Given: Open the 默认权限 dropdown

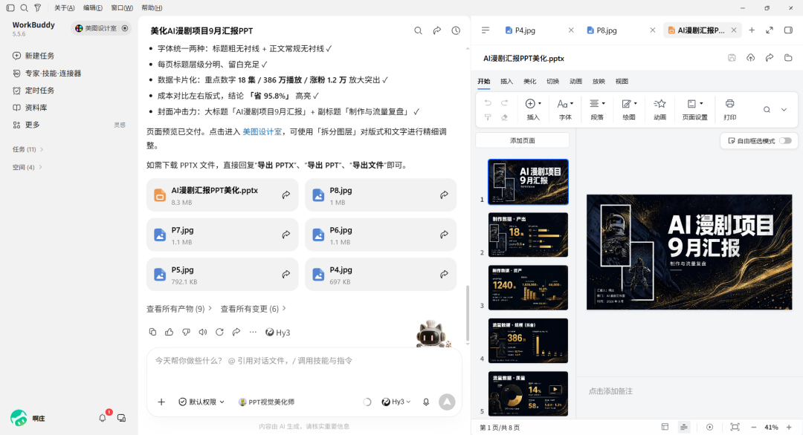Looking at the screenshot, I should click(201, 402).
